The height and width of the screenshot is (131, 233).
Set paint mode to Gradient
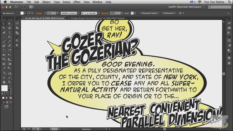7,98
